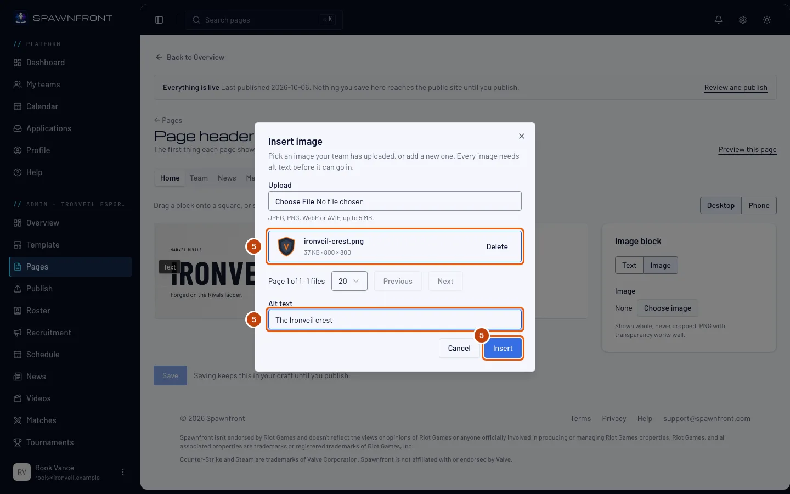Switch preview to Phone
Screen dimensions: 790x494
point(759,205)
